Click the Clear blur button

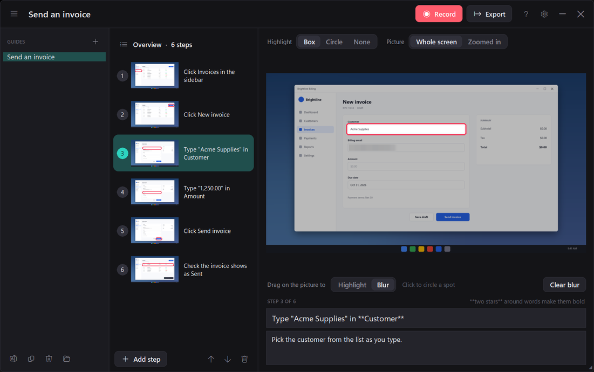564,285
